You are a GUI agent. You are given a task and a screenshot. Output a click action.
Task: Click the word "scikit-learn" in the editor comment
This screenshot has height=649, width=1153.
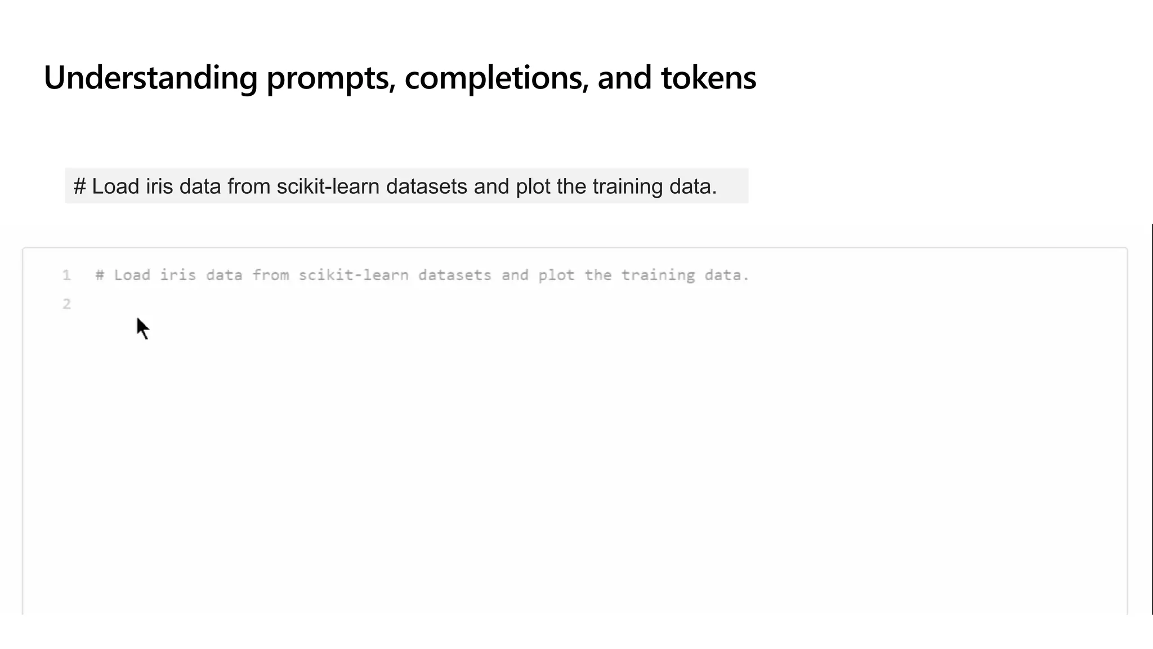pyautogui.click(x=354, y=275)
